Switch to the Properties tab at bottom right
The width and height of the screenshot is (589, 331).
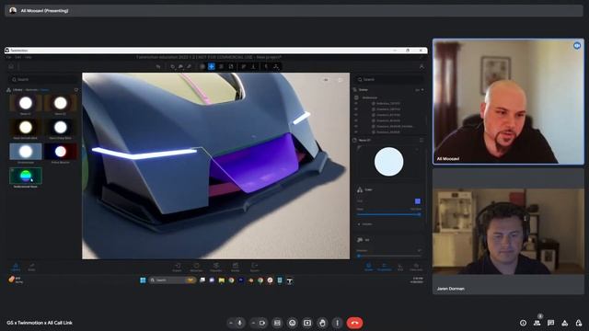[385, 267]
